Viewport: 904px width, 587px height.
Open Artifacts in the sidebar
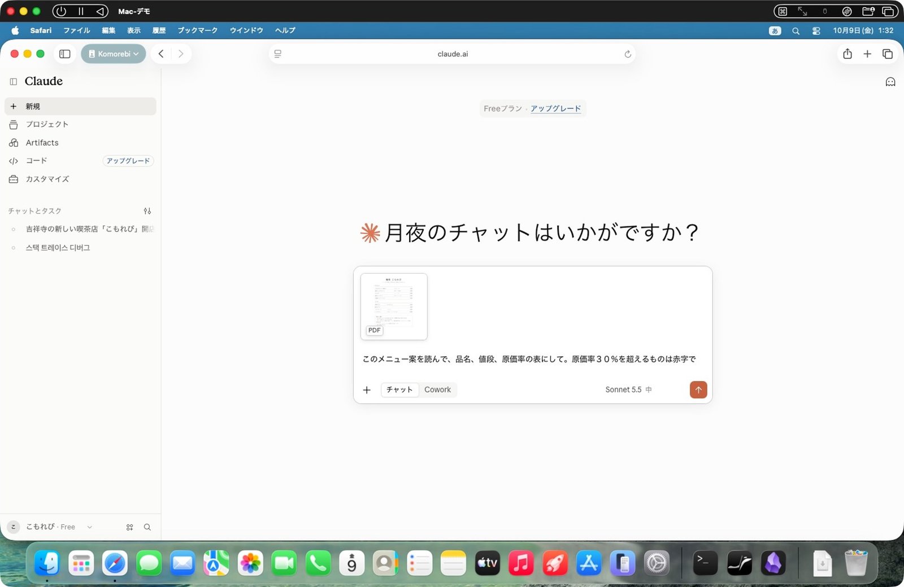click(x=80, y=143)
